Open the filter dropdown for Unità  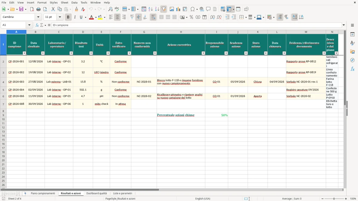[x=108, y=53]
